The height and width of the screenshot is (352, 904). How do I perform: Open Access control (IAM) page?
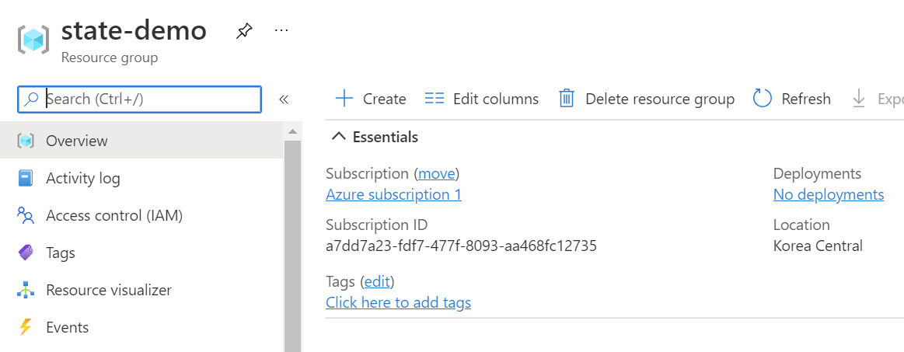point(141,215)
